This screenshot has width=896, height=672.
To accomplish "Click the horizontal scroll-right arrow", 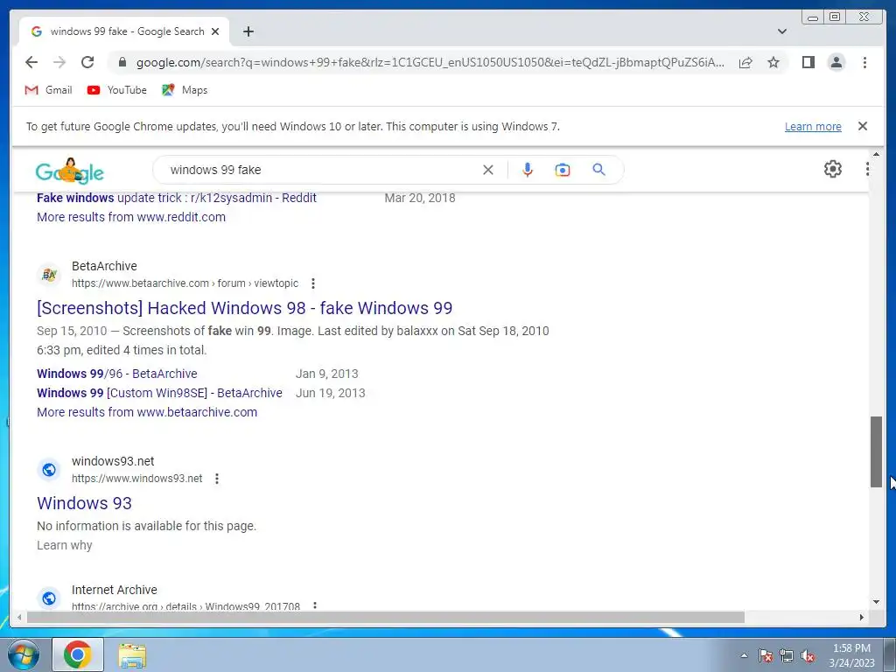I will click(x=862, y=617).
